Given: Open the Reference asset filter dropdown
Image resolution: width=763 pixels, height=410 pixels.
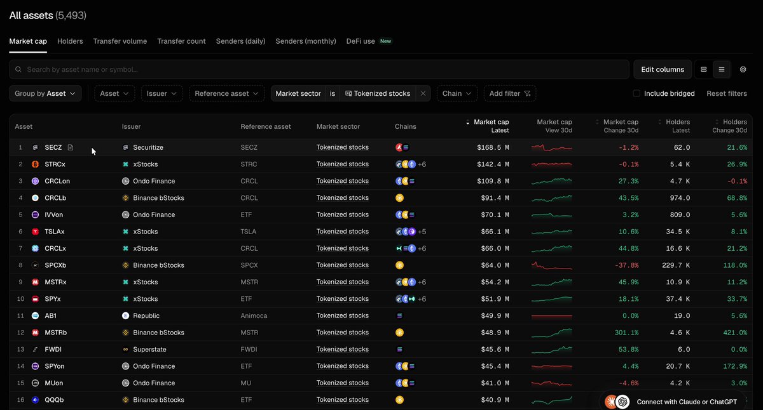Looking at the screenshot, I should point(227,93).
